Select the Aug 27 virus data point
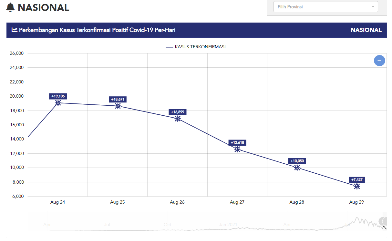 (237, 149)
